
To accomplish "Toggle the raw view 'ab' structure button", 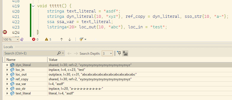I will 125,53.
